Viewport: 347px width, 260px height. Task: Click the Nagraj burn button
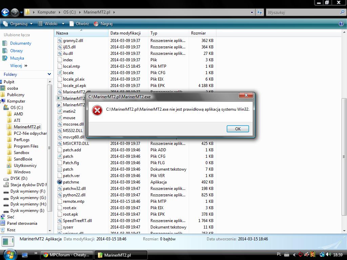pos(103,24)
